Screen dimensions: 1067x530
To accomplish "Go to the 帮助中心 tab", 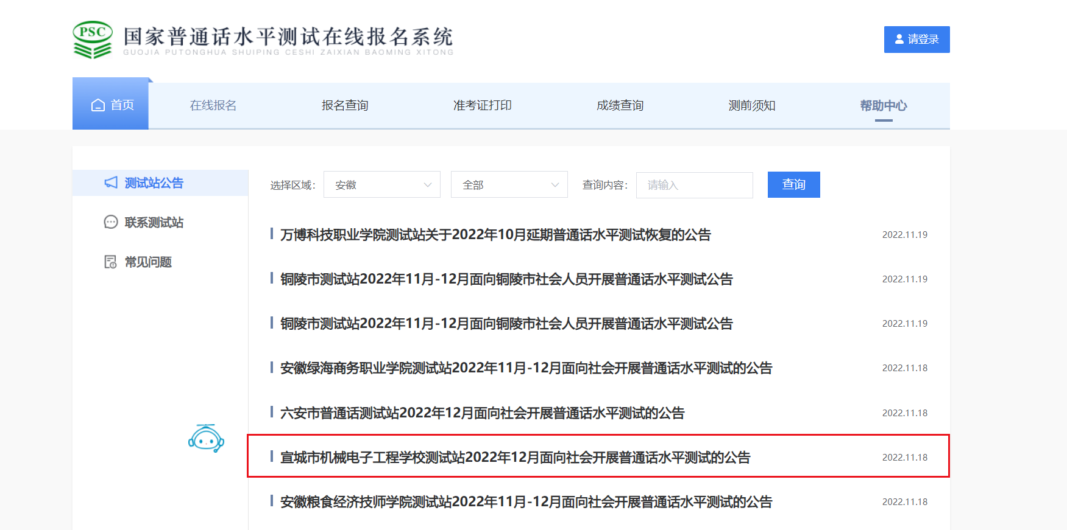I will 884,105.
